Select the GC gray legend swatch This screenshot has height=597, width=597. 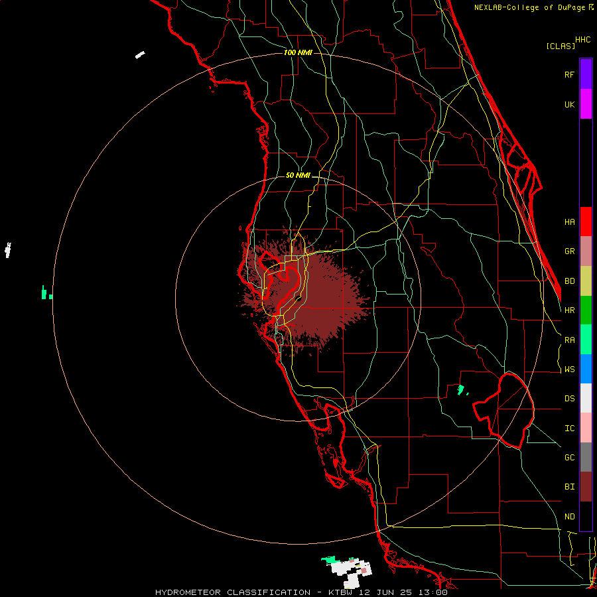point(586,457)
